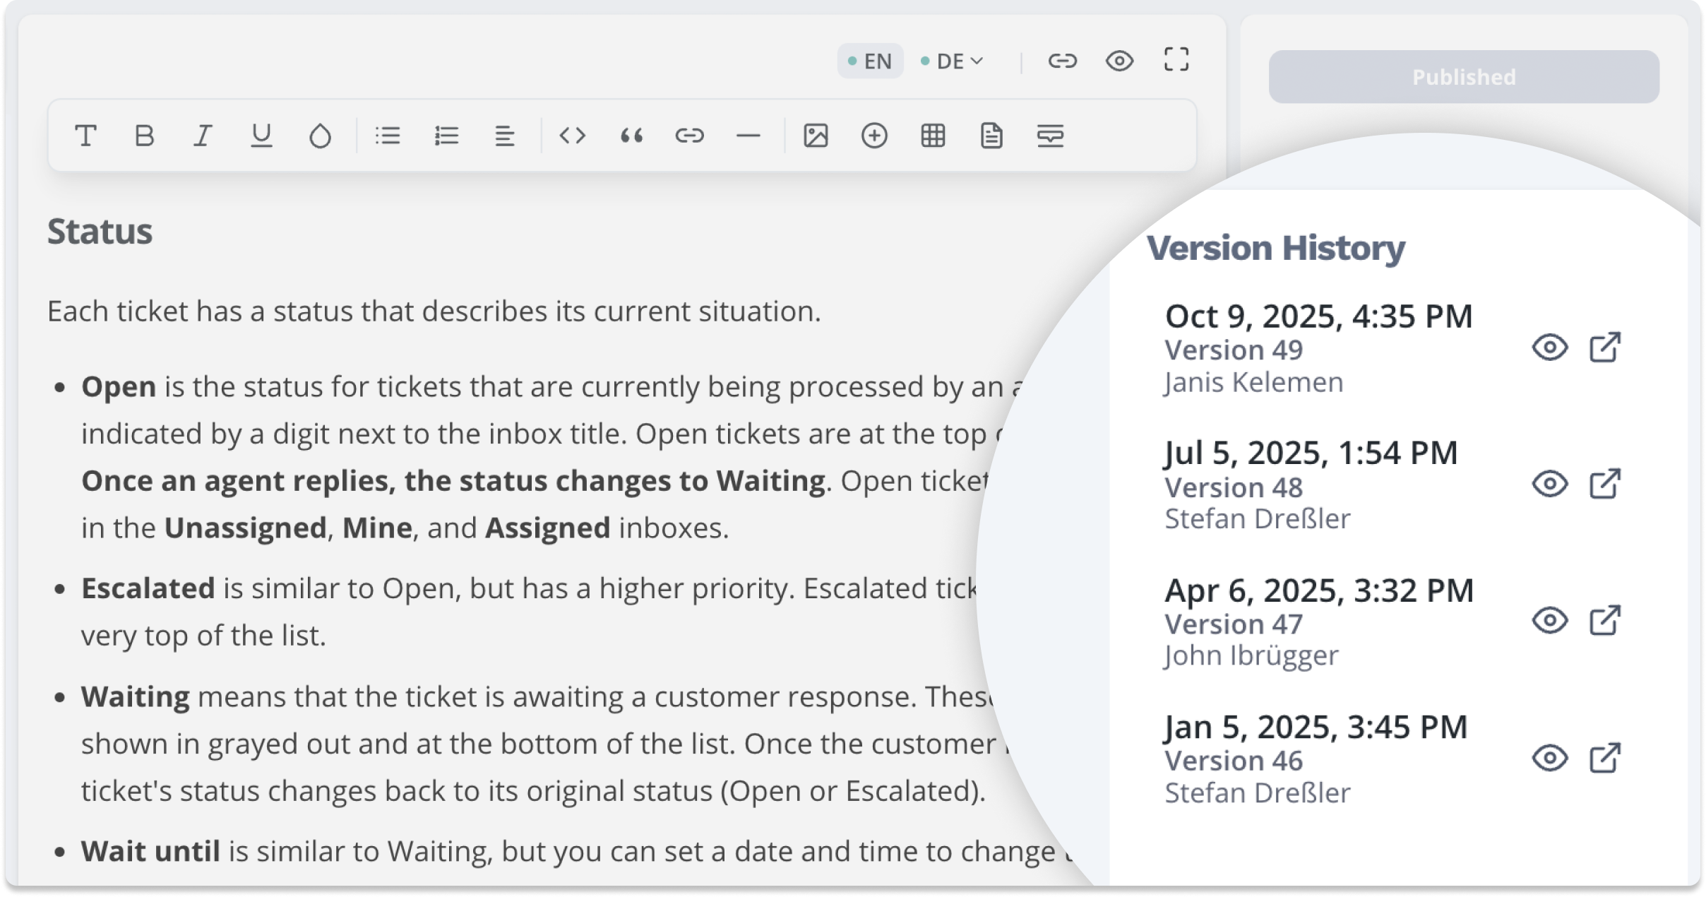Apply italic text formatting

[x=203, y=135]
